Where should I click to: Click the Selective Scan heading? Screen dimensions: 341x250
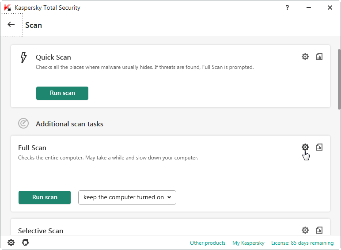tap(41, 231)
